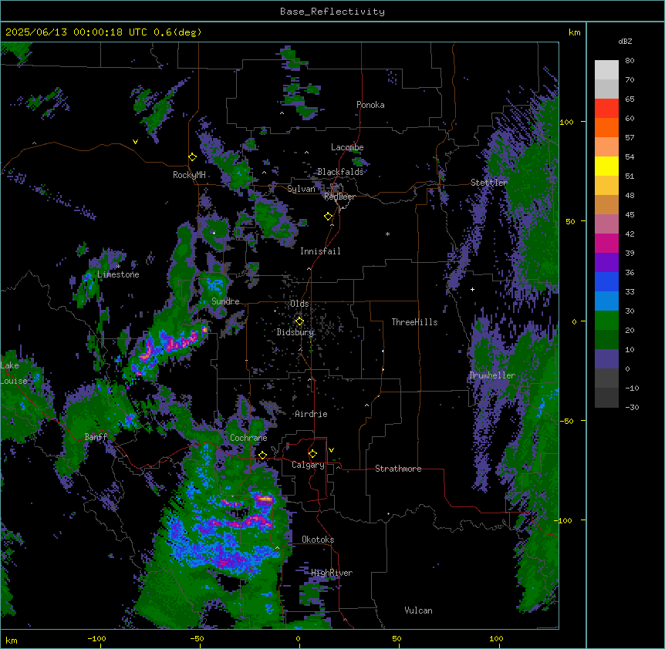Screen dimensions: 665x649
Task: Click the white plus marker north of Drumheller
Action: coord(472,289)
